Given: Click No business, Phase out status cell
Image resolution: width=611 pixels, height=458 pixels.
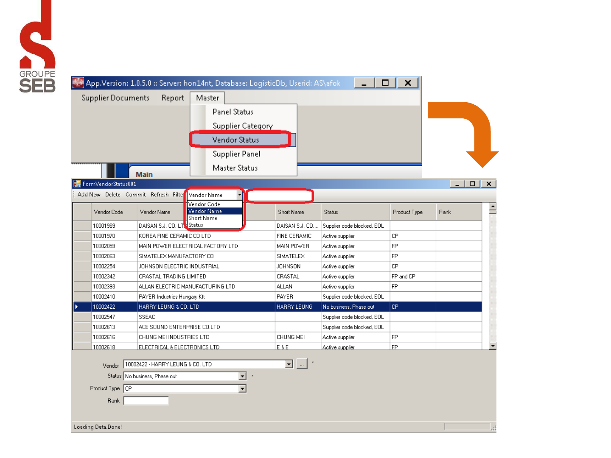Looking at the screenshot, I should (356, 307).
